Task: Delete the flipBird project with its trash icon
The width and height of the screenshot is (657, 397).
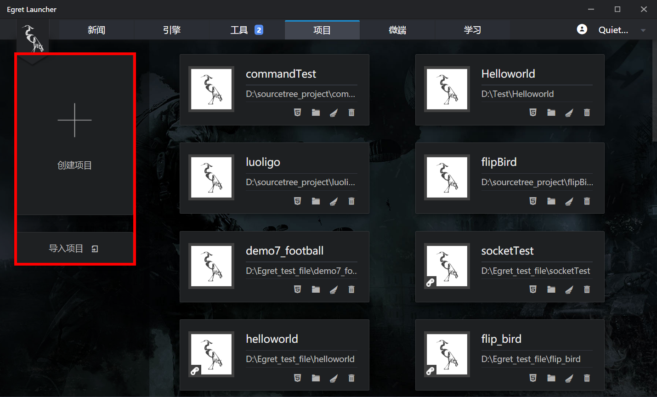Action: (x=587, y=201)
